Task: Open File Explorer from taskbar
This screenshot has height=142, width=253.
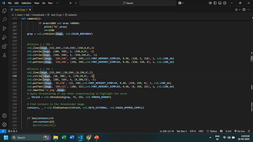Action: click(56, 138)
